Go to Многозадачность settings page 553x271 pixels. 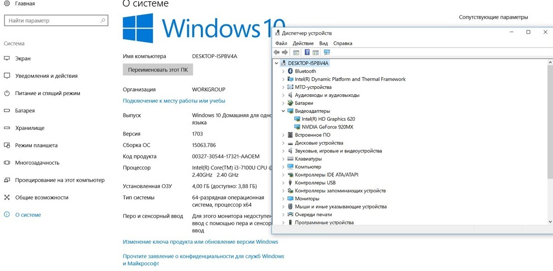coord(37,163)
